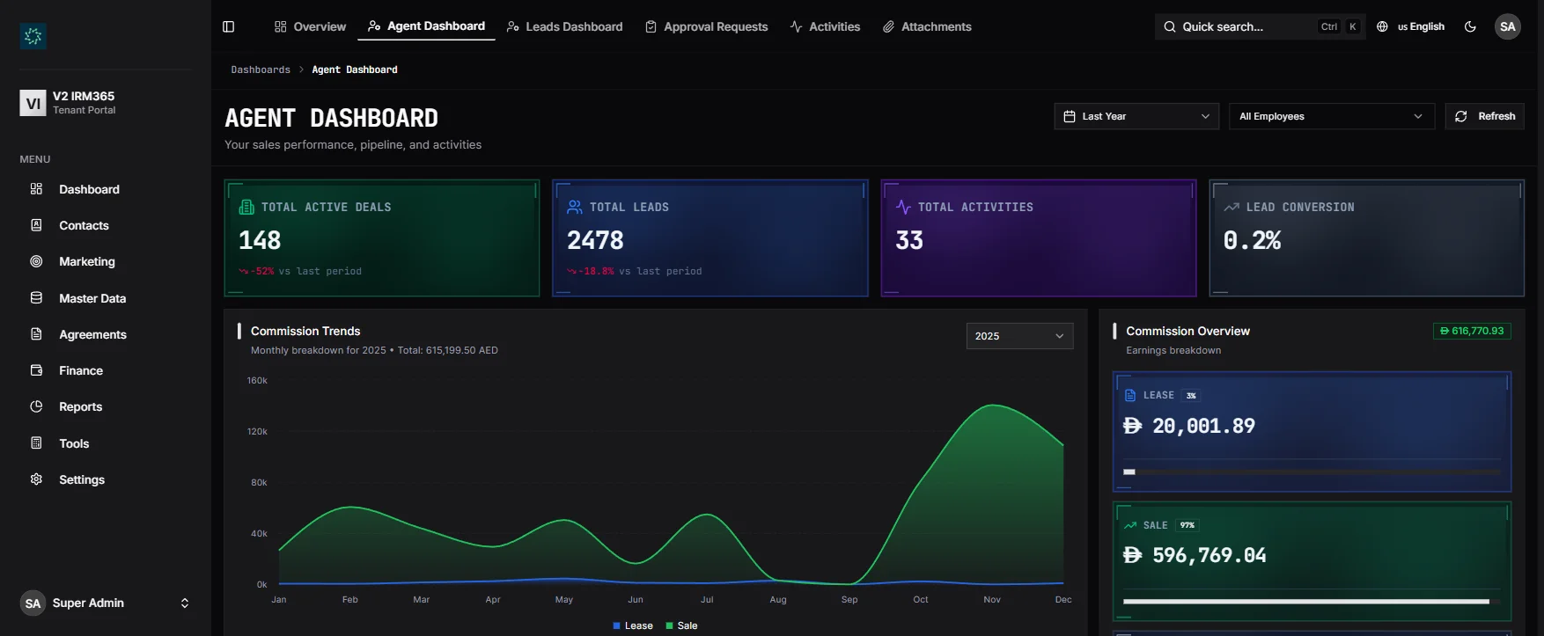1544x636 pixels.
Task: Expand the All Employees filter dropdown
Action: tap(1330, 116)
